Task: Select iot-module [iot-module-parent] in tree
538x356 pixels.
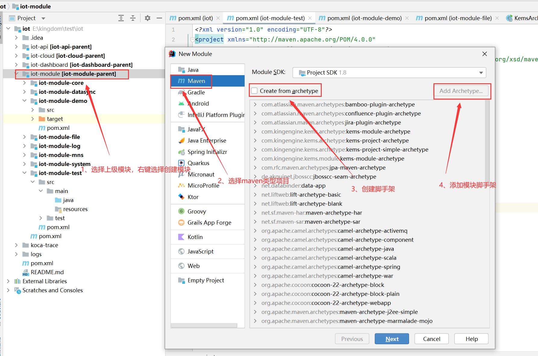Action: click(73, 74)
